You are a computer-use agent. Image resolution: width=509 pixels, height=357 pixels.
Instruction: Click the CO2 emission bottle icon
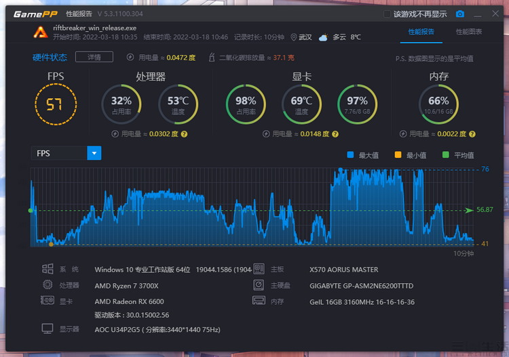pyautogui.click(x=212, y=58)
